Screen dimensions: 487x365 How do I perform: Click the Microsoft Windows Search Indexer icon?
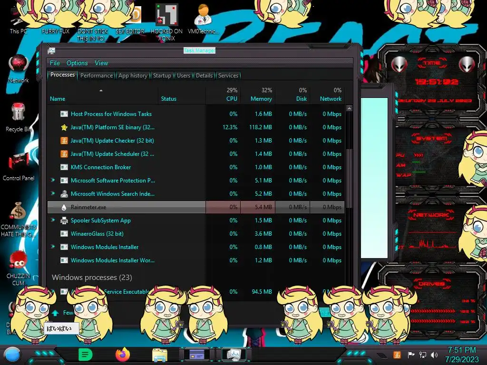pyautogui.click(x=64, y=194)
